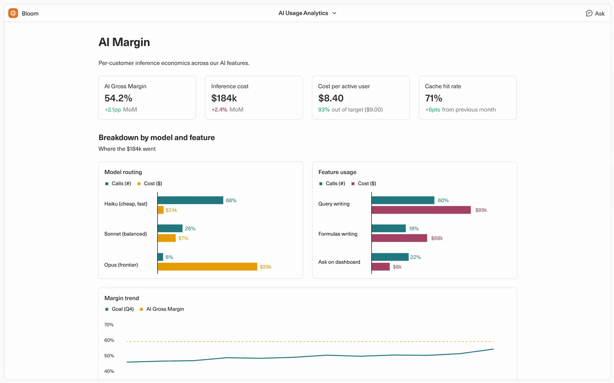Click the 'Haiku (cheap, fast)' row label
This screenshot has height=383, width=614.
[126, 204]
